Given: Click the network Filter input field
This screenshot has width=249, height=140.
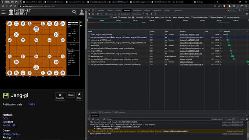Looking at the screenshot, I should [98, 17].
